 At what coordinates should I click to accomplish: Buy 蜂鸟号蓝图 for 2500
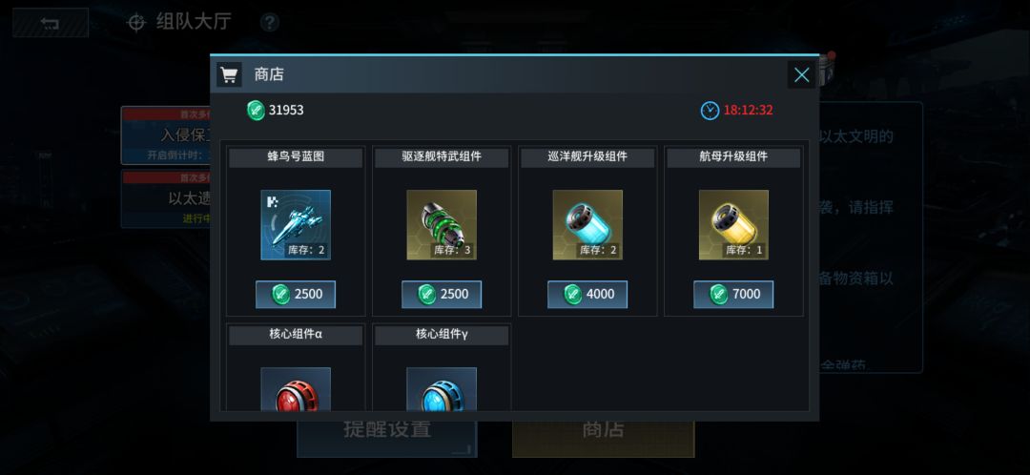[x=296, y=295]
